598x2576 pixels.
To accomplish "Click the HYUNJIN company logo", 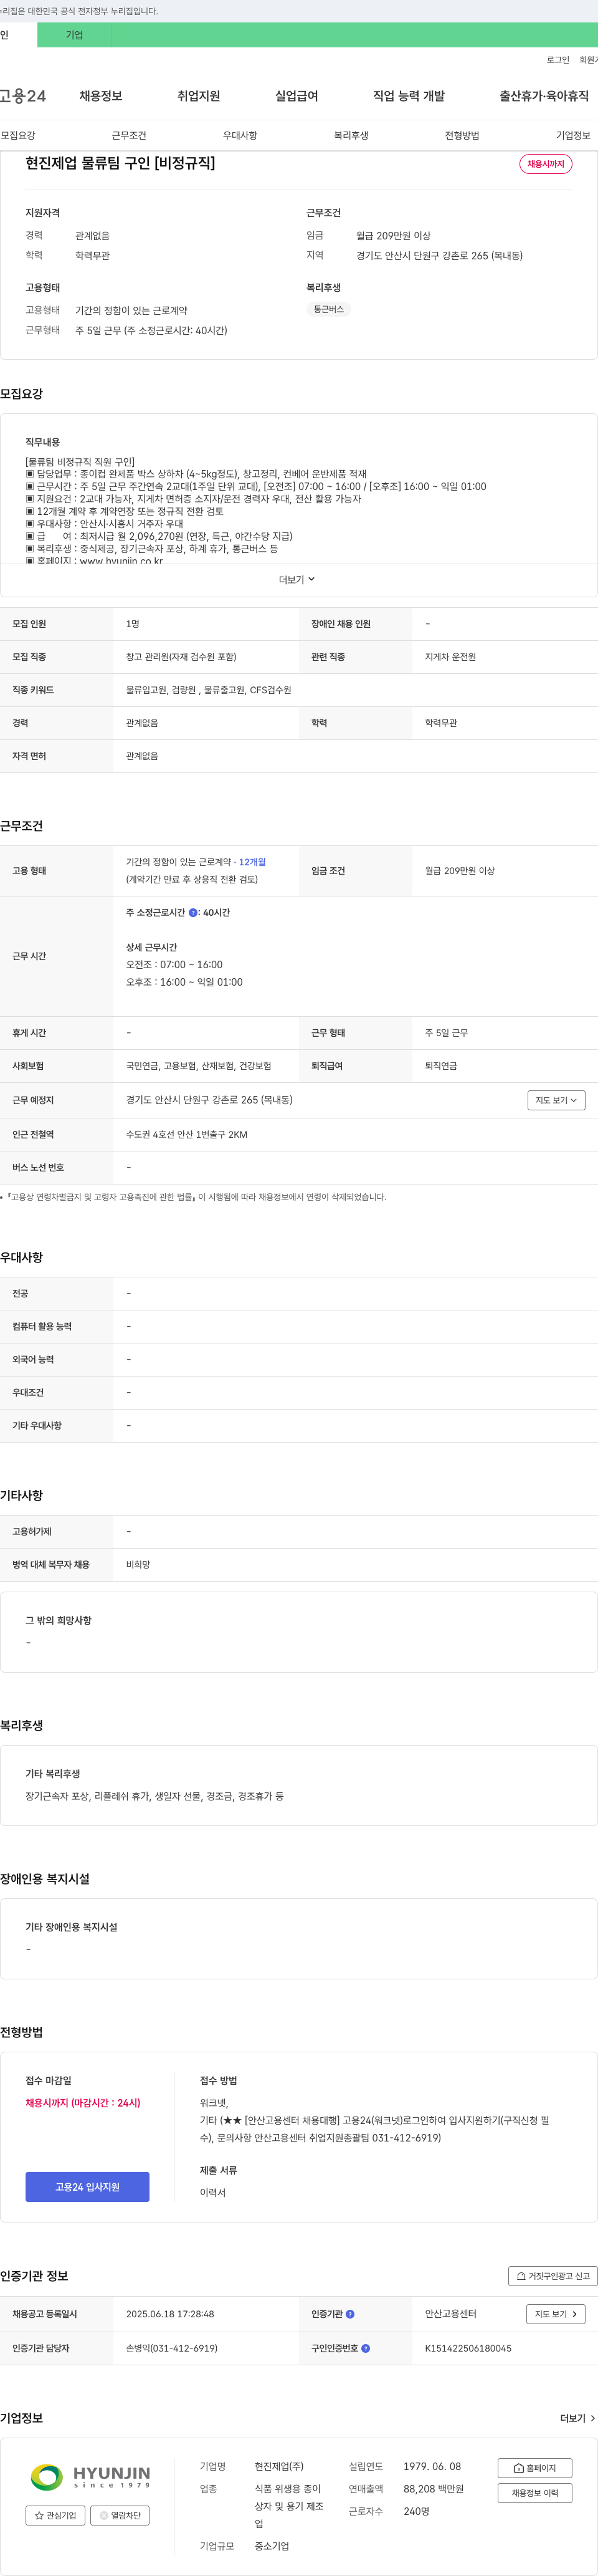I will 90,2477.
